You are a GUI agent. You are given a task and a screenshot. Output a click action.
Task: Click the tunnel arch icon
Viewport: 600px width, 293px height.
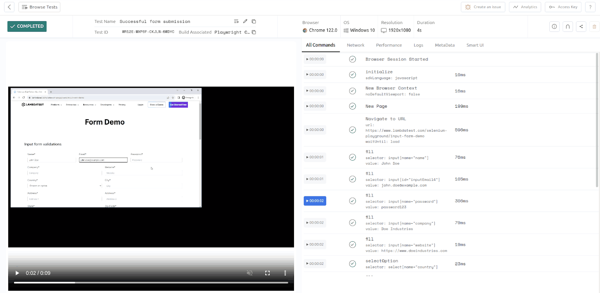click(568, 26)
